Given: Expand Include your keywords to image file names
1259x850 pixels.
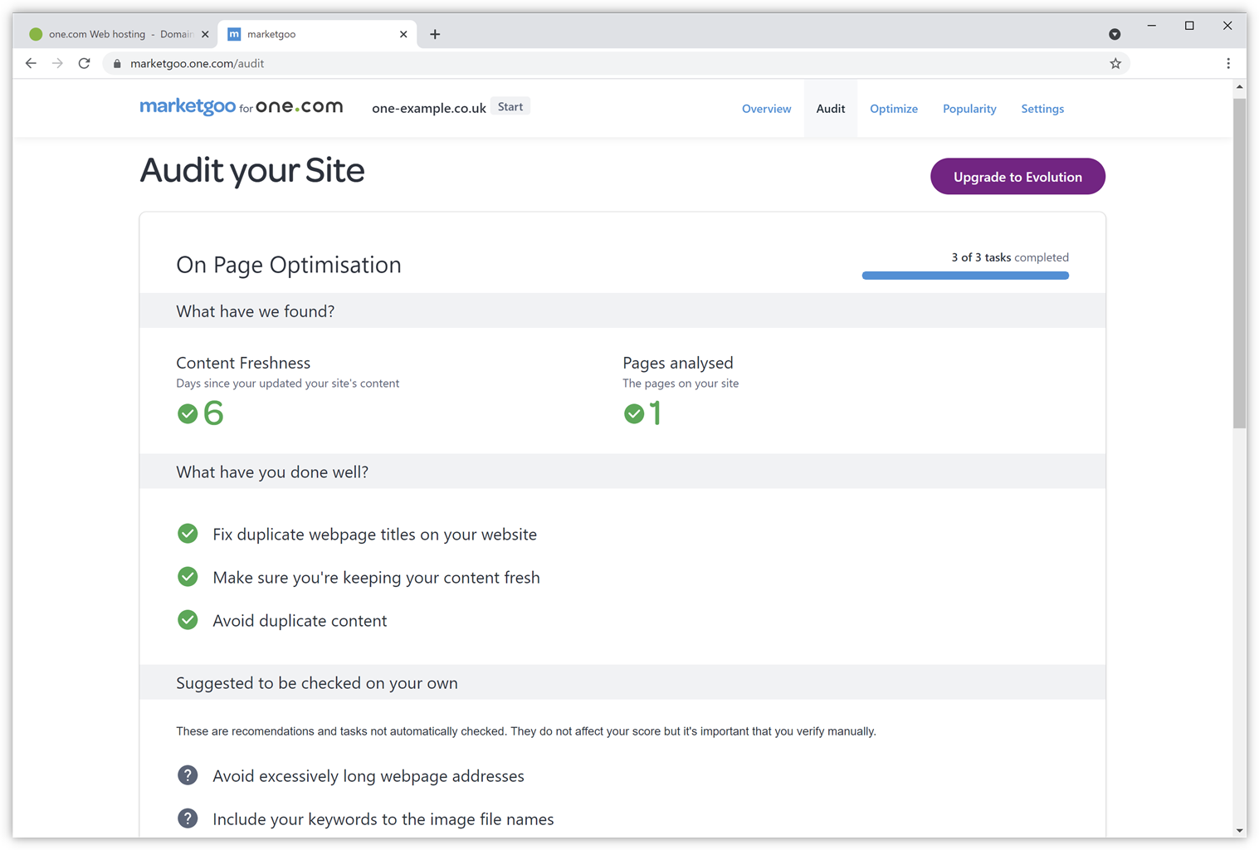Looking at the screenshot, I should click(383, 819).
